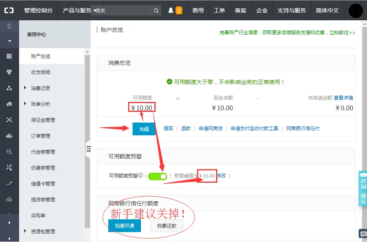Image resolution: width=367 pixels, height=242 pixels.
Task: Click the 申请支付宝收付款工具 link
Action: click(254, 129)
